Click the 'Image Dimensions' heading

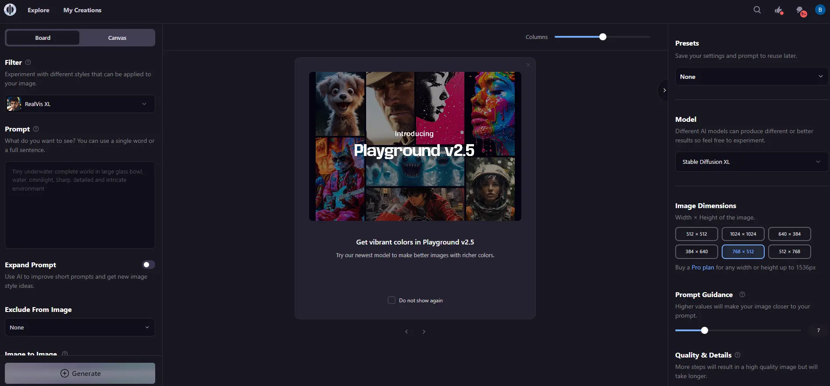705,205
